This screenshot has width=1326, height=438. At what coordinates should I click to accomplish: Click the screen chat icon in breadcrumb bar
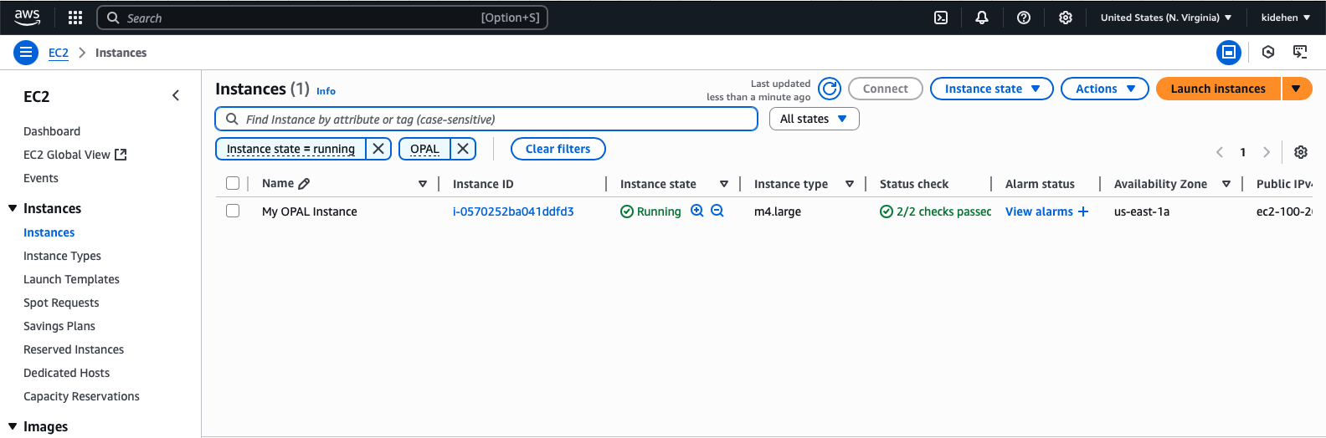1300,52
